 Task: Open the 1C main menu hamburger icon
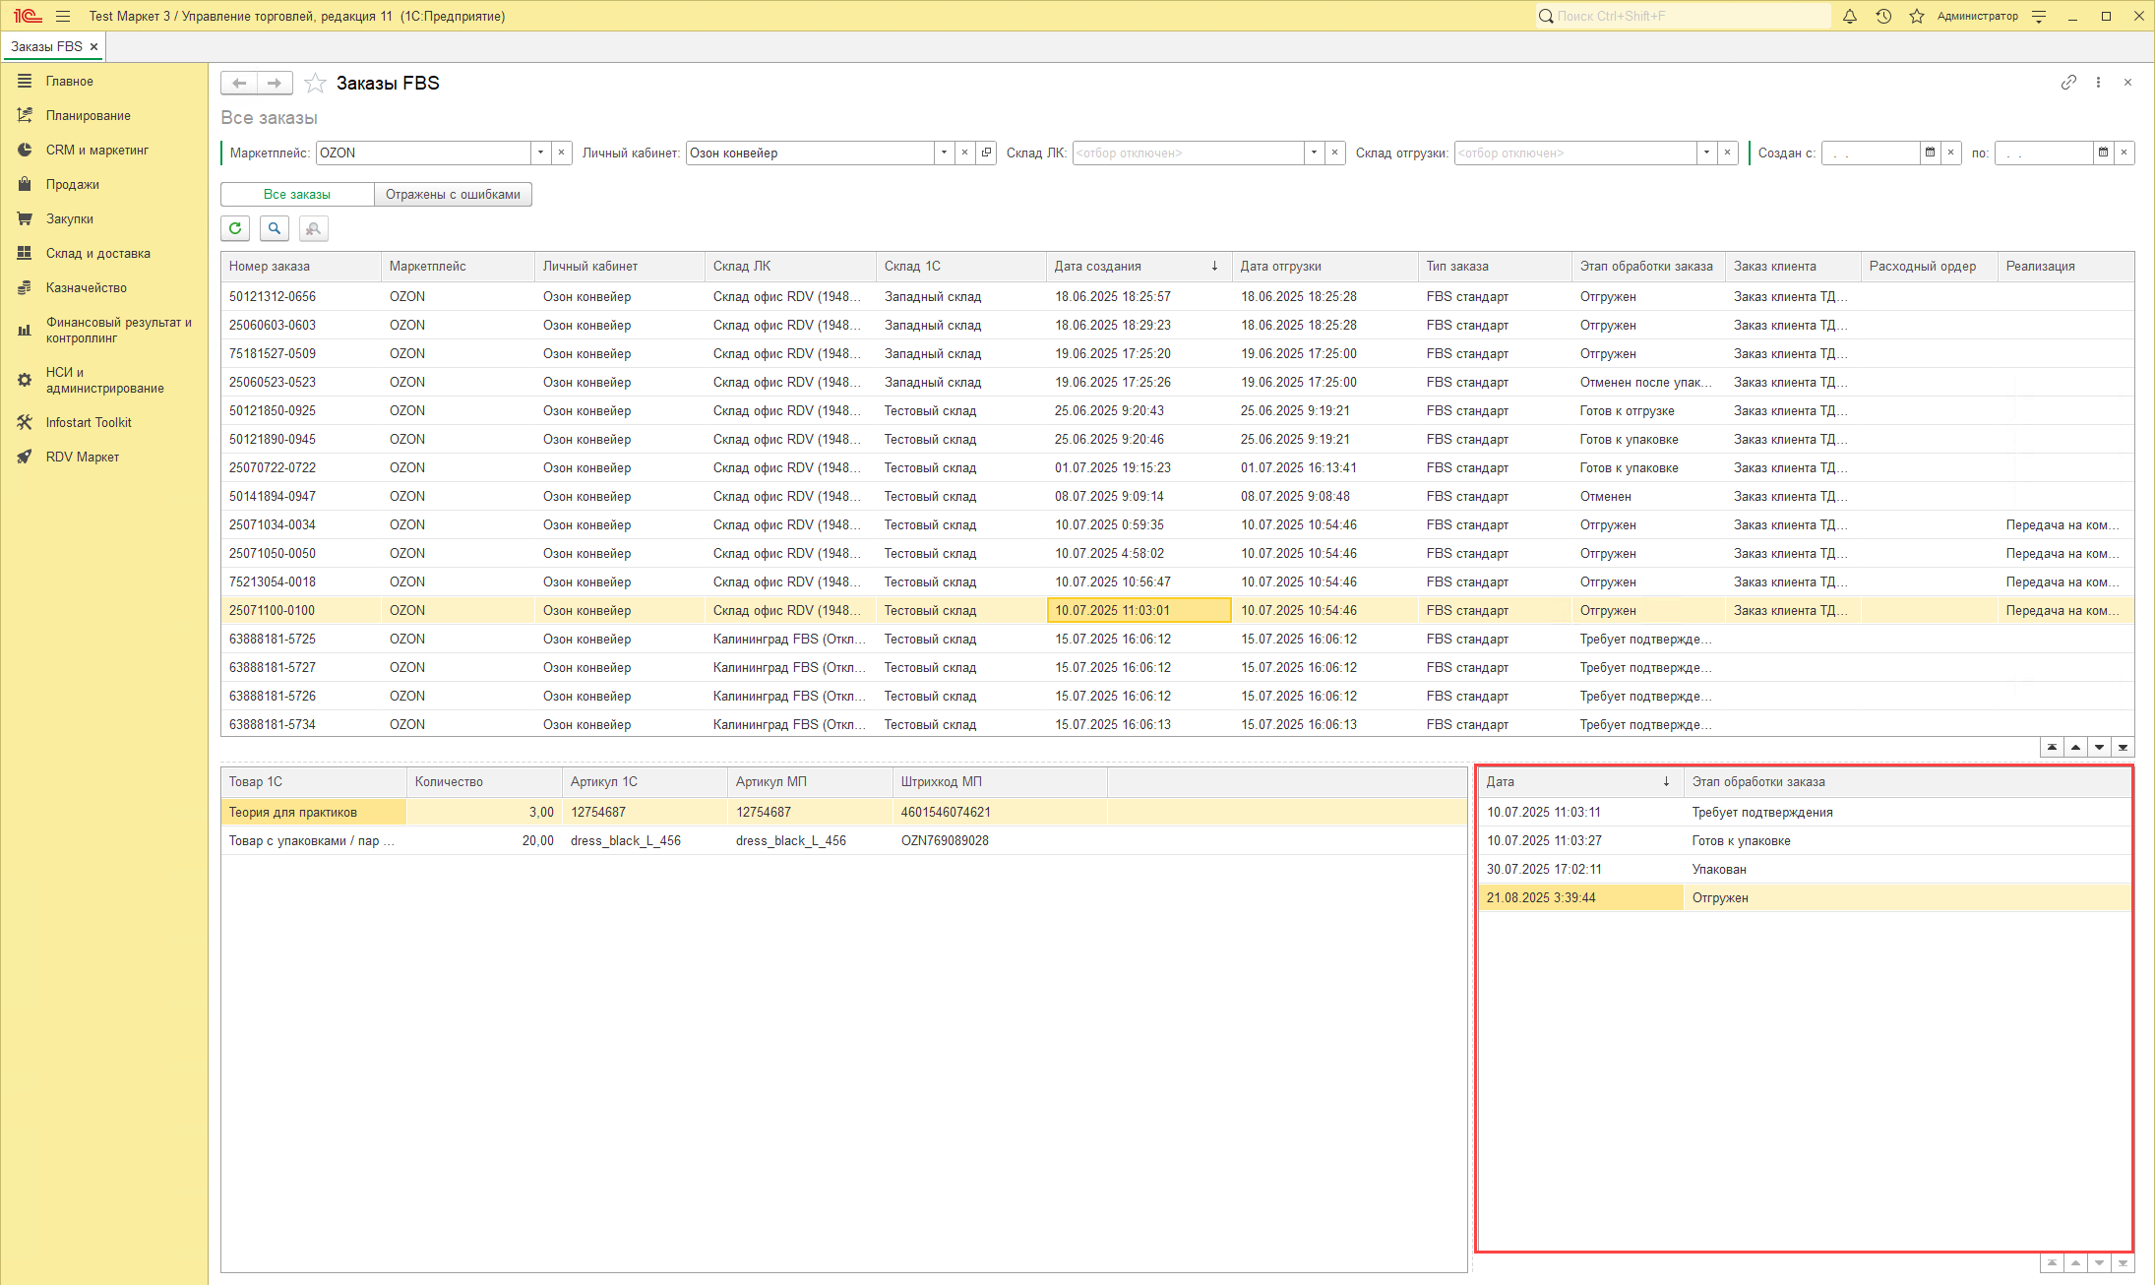[63, 16]
